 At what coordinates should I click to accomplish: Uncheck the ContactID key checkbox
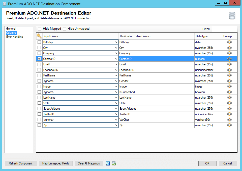tap(39, 59)
